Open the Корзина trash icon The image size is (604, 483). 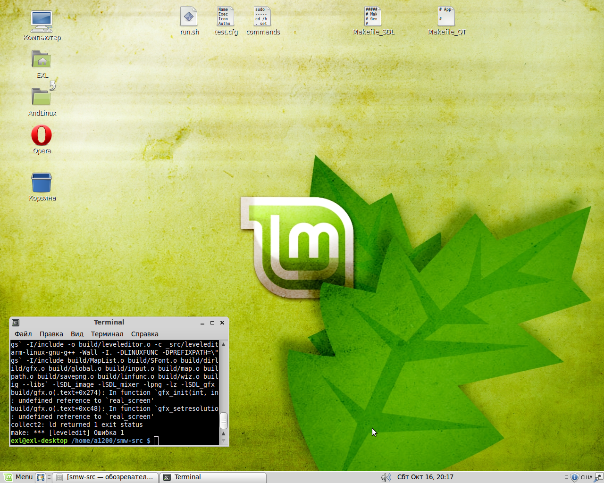pos(42,183)
